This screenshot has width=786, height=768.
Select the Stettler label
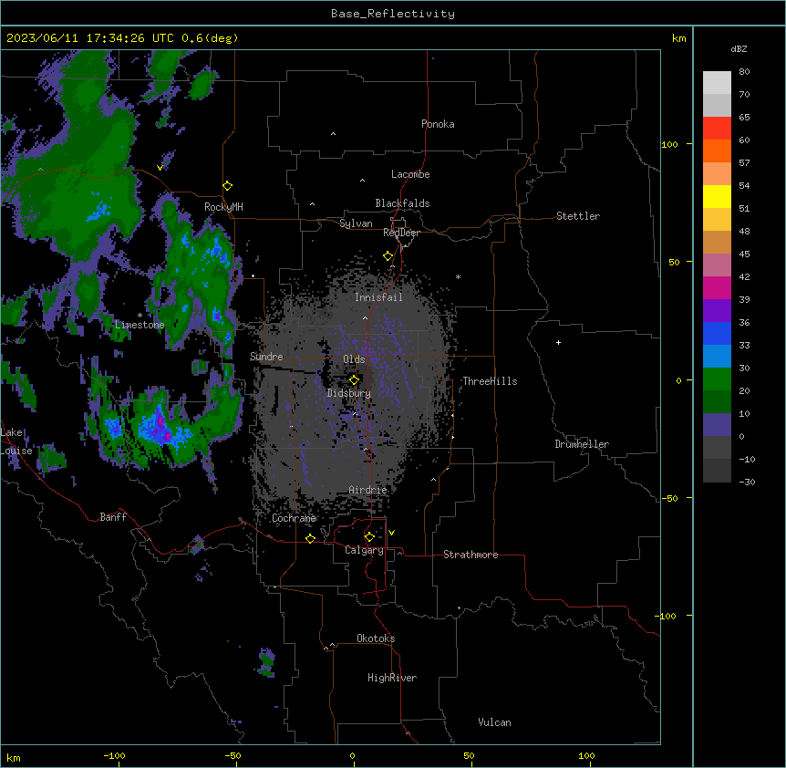tap(578, 216)
